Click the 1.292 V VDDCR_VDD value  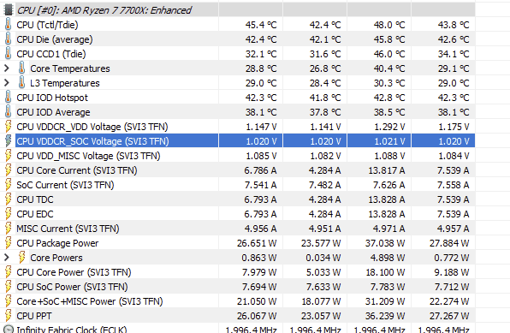pos(389,127)
